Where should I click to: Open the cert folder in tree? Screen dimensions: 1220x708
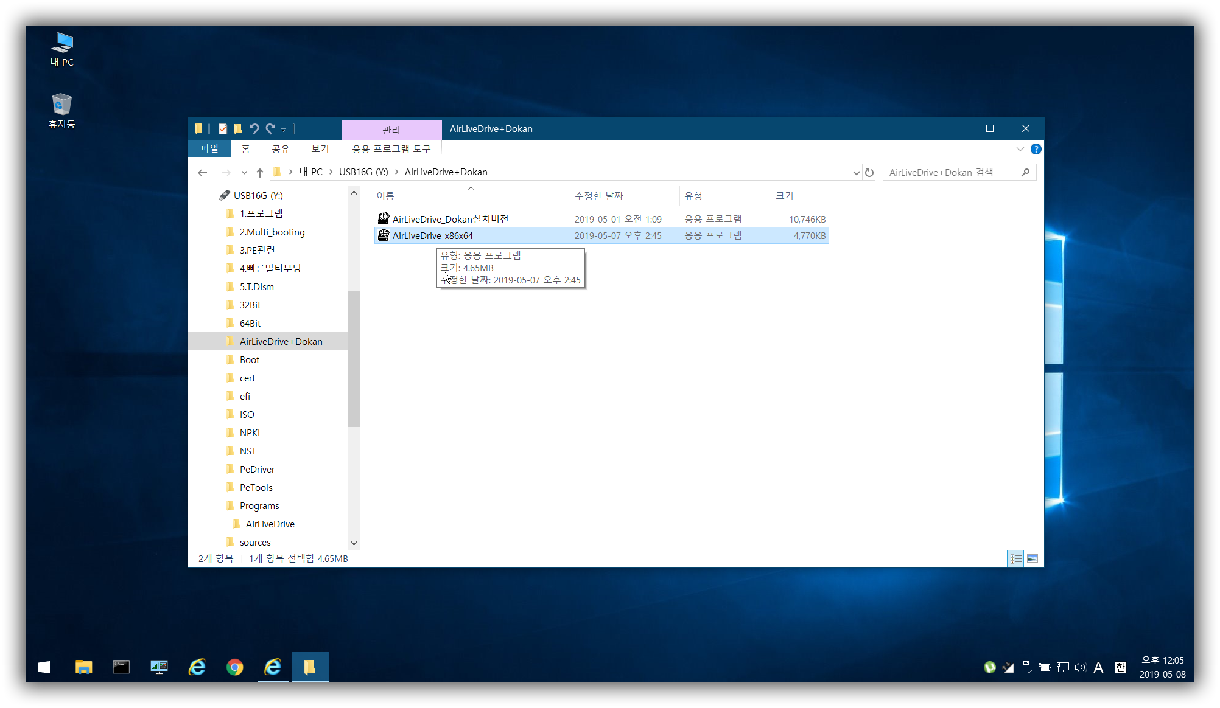click(247, 378)
